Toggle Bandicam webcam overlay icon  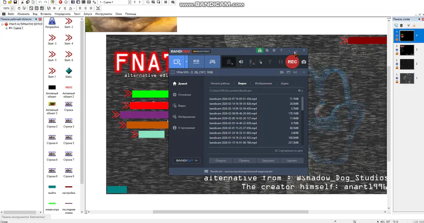coord(229,62)
